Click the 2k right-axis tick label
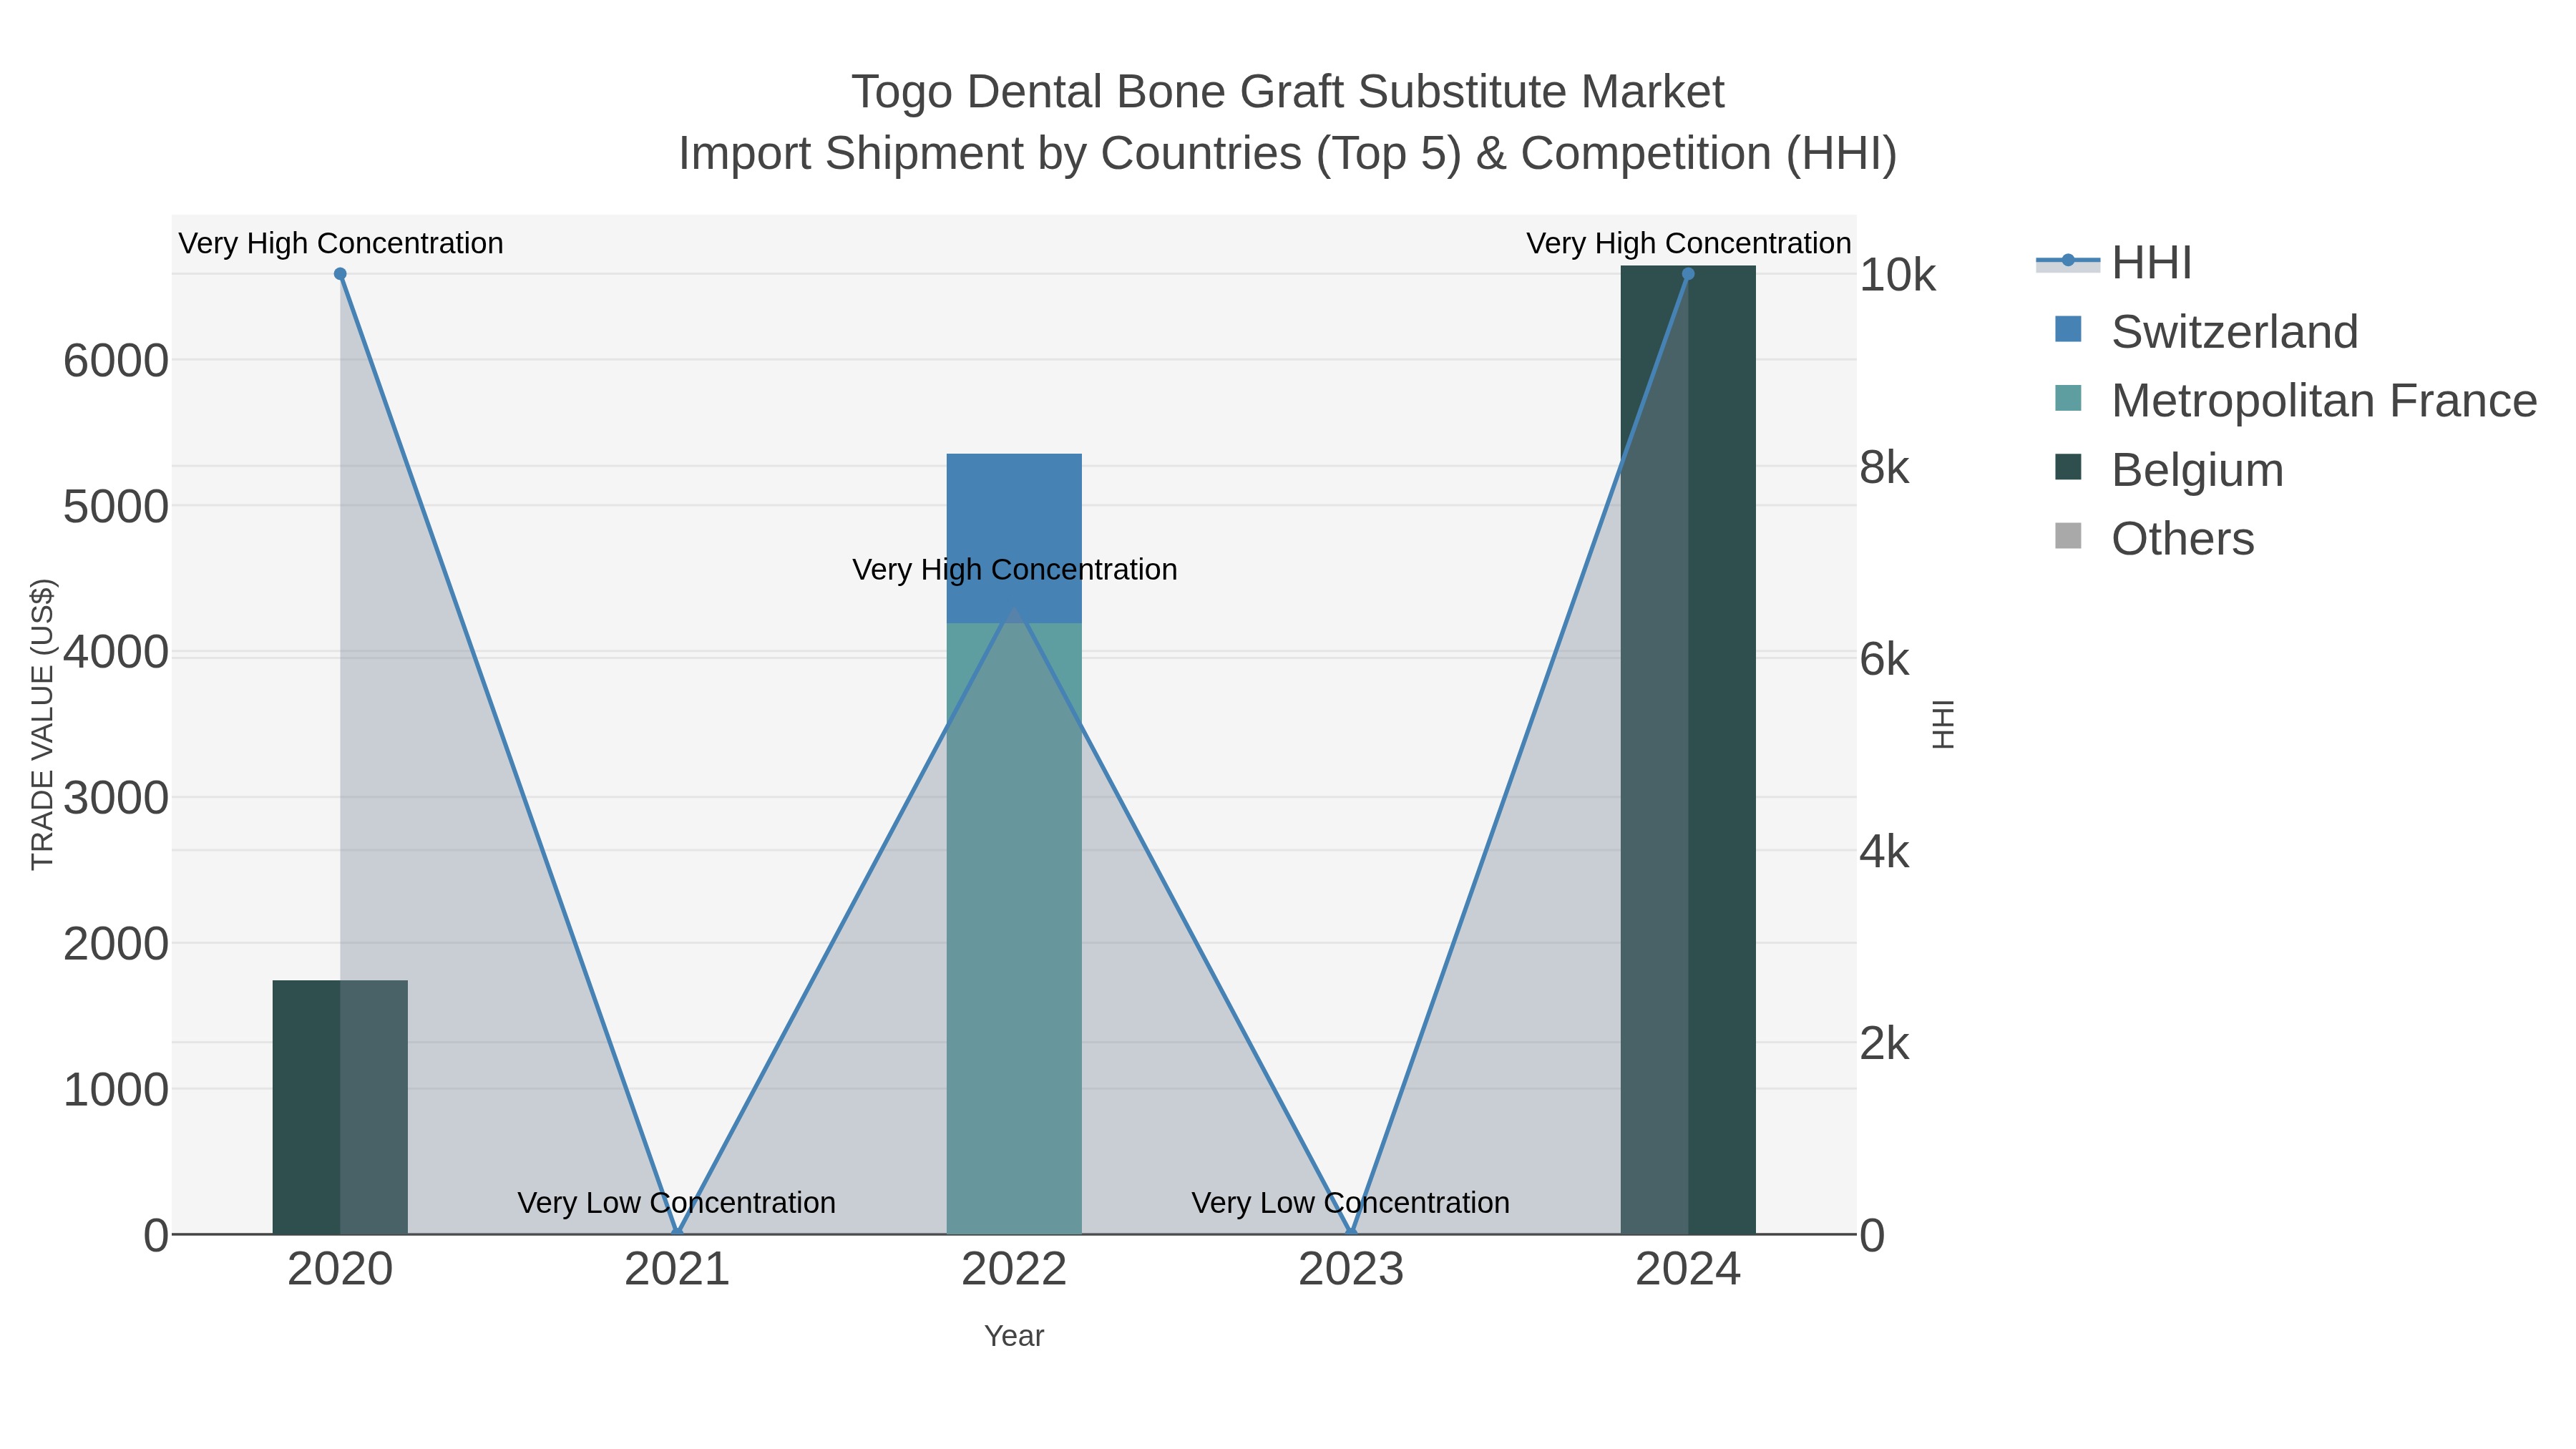This screenshot has height=1449, width=2576. [1884, 1043]
